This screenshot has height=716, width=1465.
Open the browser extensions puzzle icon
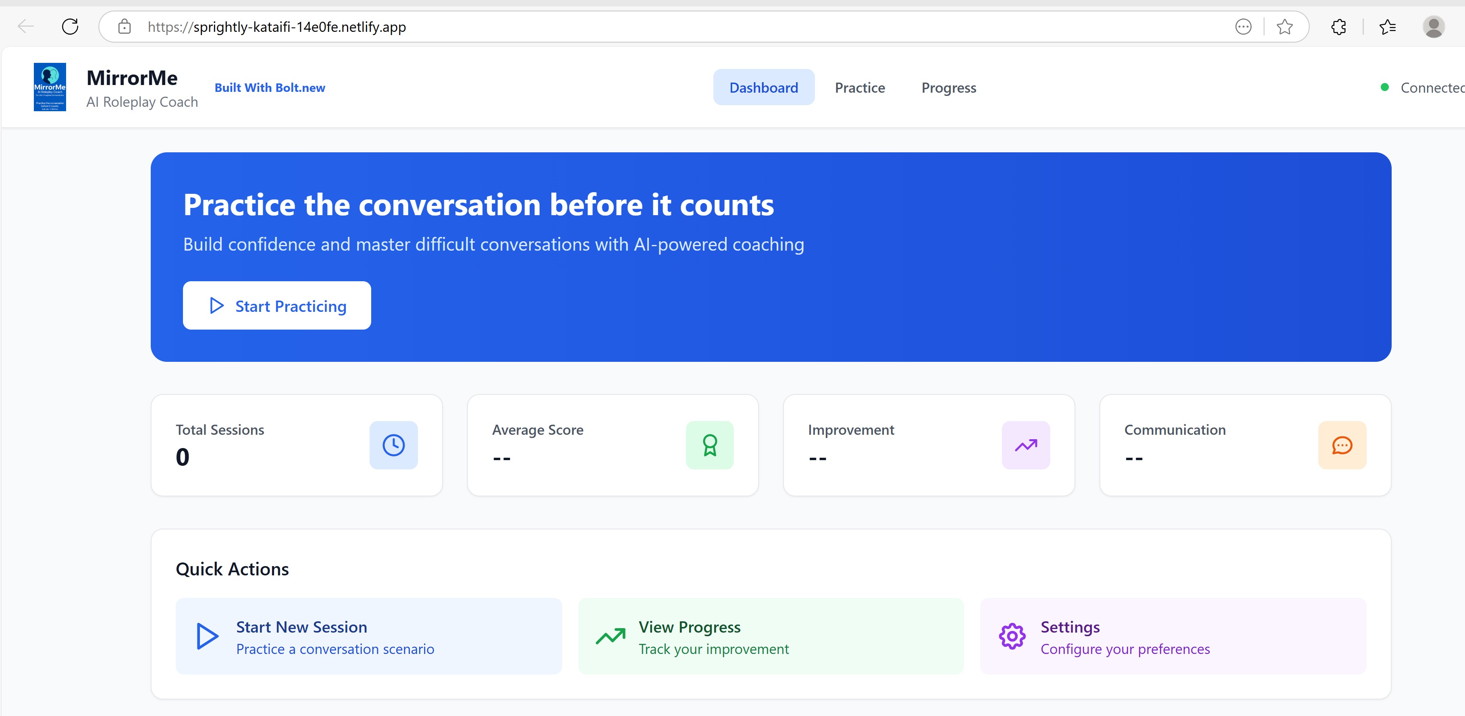(x=1338, y=27)
